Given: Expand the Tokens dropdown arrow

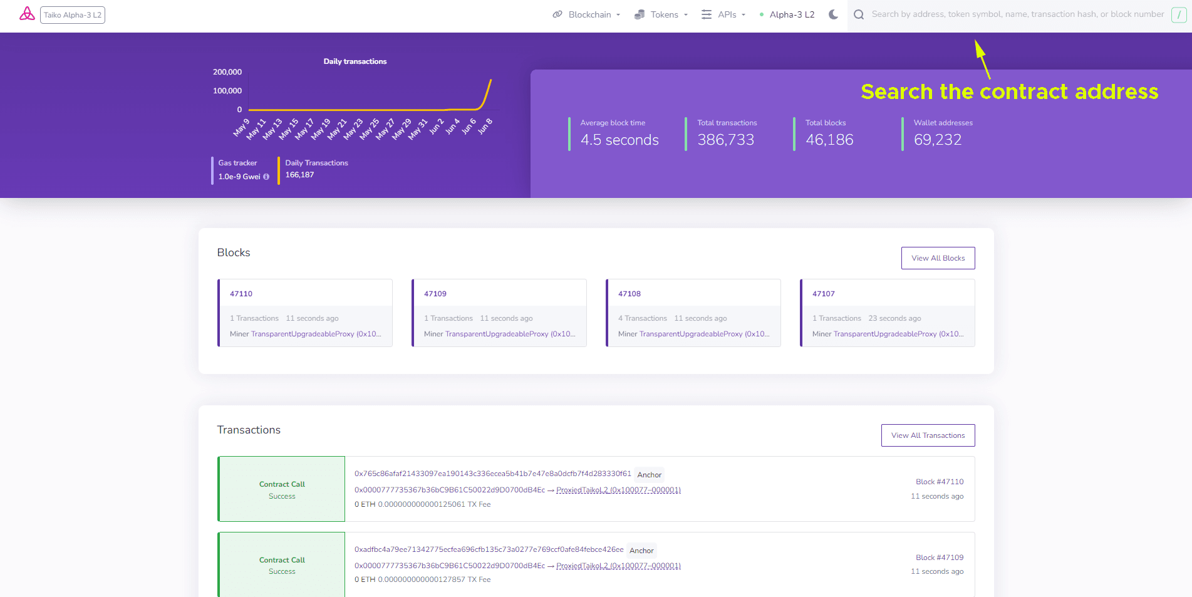Looking at the screenshot, I should pyautogui.click(x=686, y=15).
